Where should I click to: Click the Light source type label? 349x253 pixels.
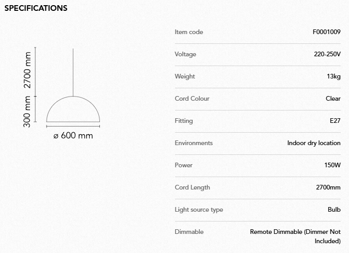point(199,210)
